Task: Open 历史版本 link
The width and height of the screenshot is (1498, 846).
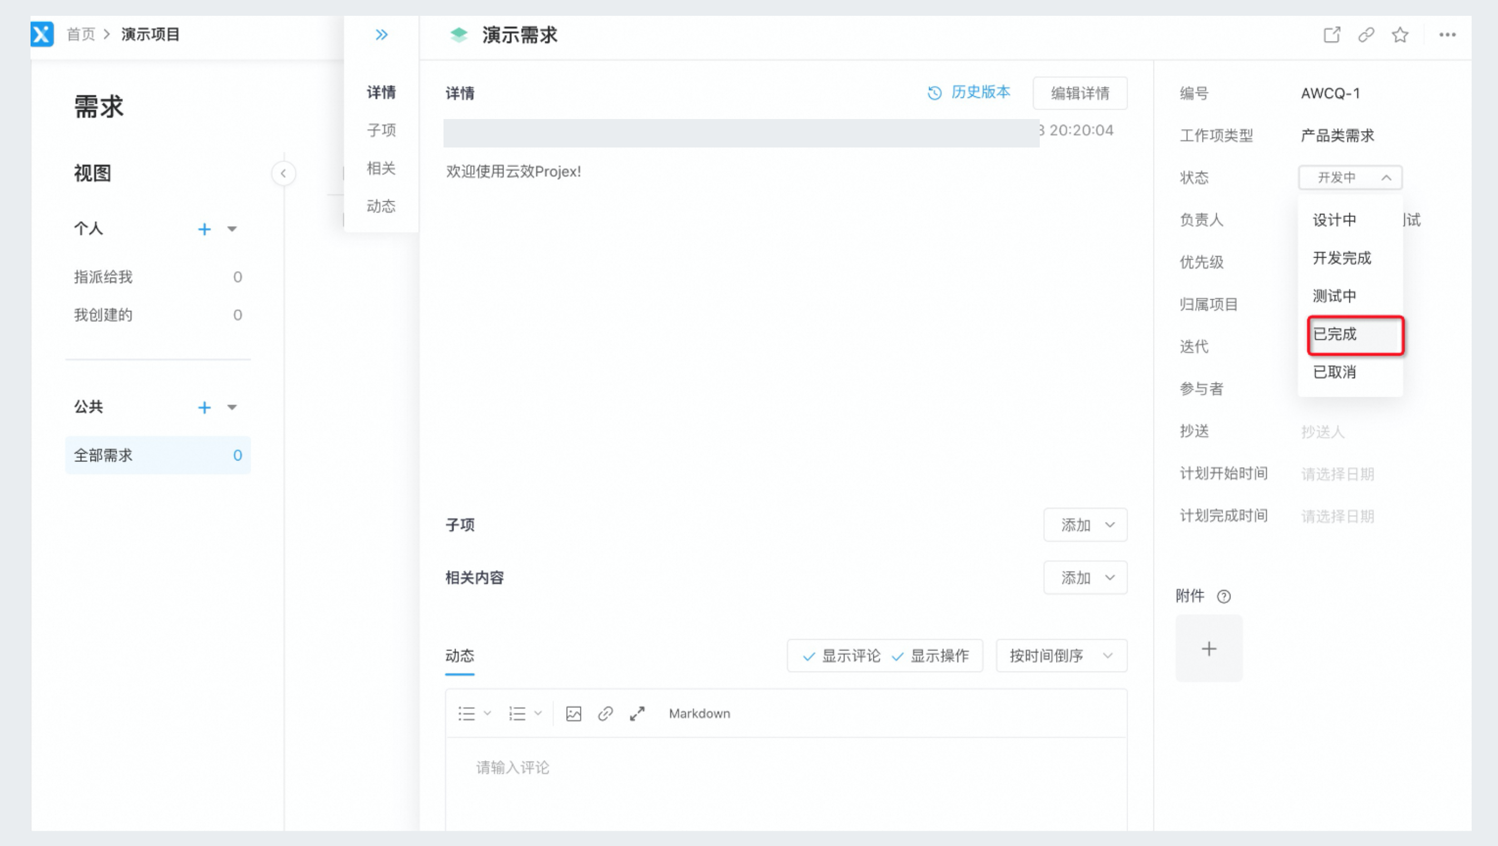Action: click(x=980, y=93)
